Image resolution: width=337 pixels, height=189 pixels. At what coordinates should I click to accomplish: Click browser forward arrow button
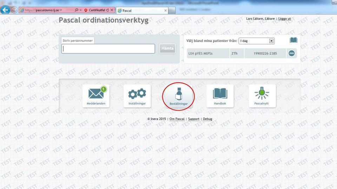(14, 10)
